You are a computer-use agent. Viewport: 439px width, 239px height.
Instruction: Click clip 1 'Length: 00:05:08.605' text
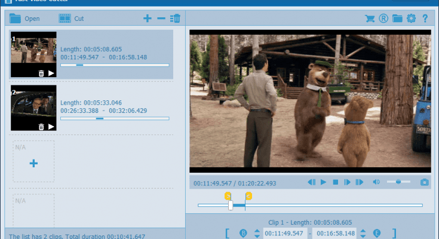coord(91,50)
